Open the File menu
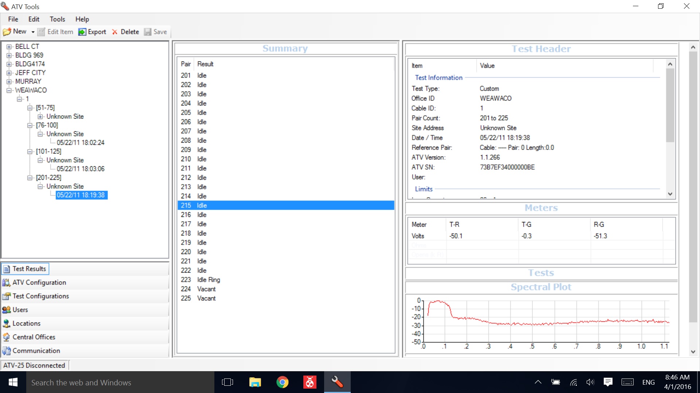Viewport: 700px width, 393px height. click(x=13, y=19)
